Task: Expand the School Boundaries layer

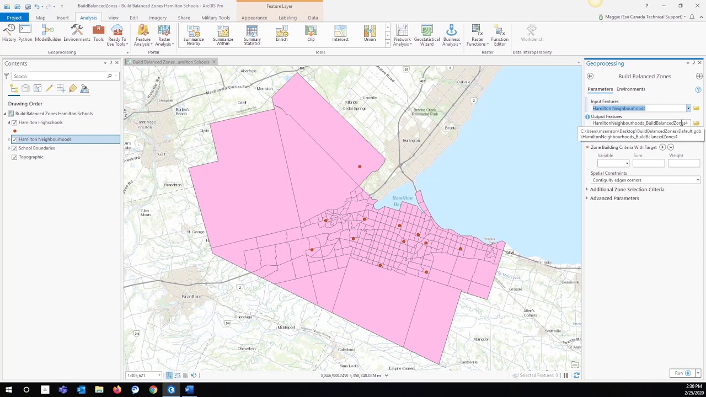Action: (9, 148)
